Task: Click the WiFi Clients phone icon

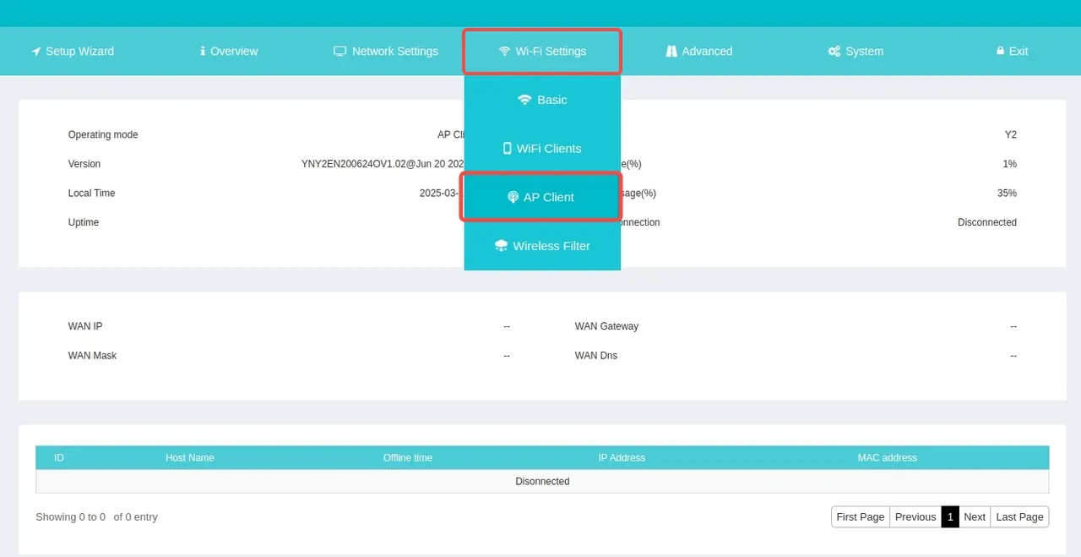Action: (508, 149)
